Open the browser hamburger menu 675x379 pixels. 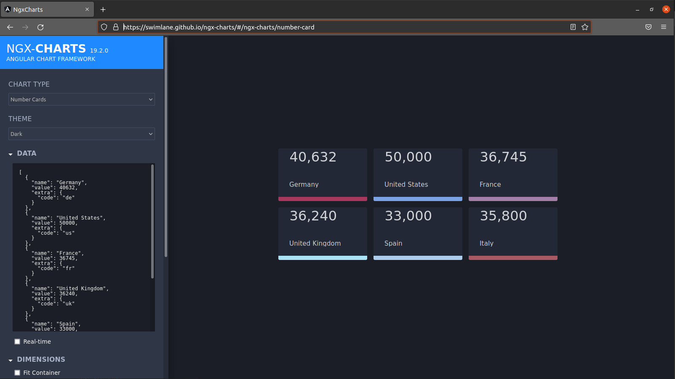click(x=664, y=27)
